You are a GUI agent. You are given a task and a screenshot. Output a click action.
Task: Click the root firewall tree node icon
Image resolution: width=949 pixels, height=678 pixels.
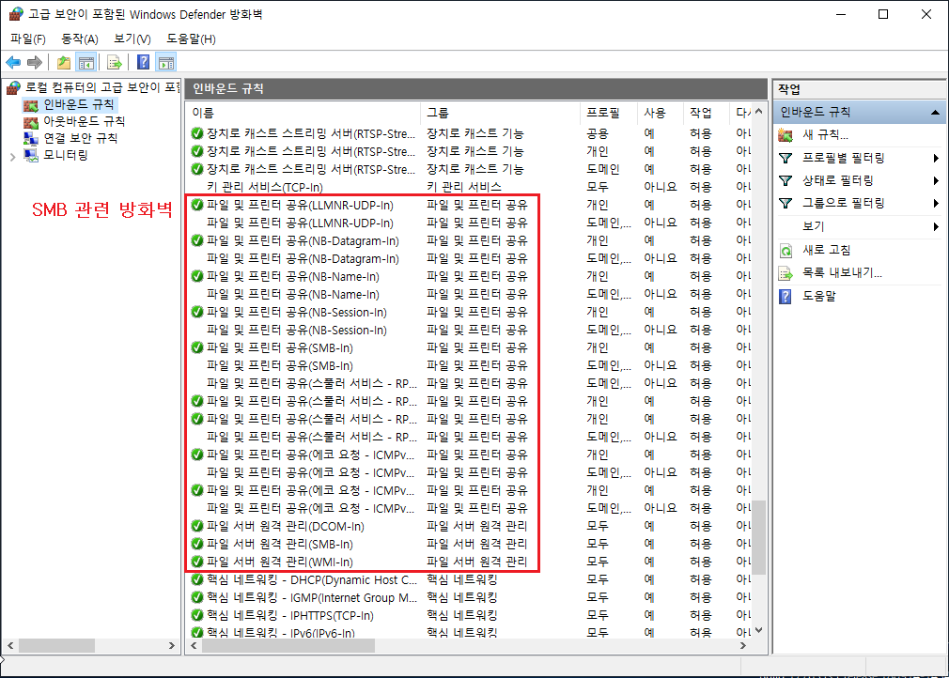tap(14, 87)
